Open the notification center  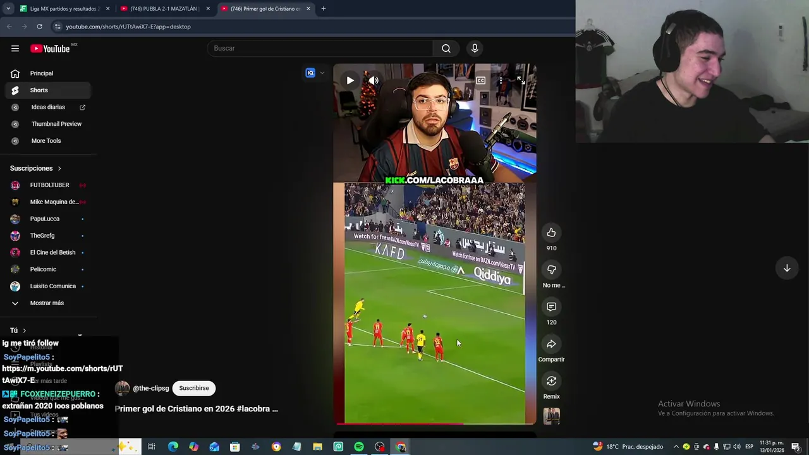pos(796,447)
